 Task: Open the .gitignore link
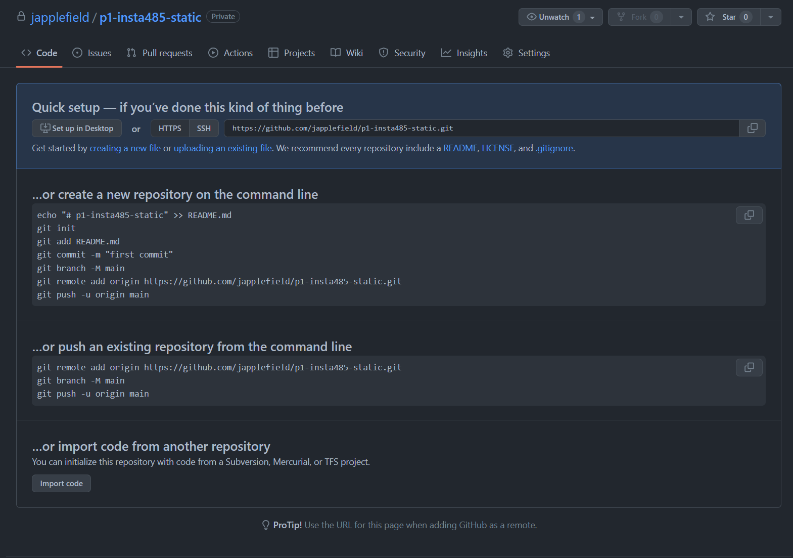(554, 148)
